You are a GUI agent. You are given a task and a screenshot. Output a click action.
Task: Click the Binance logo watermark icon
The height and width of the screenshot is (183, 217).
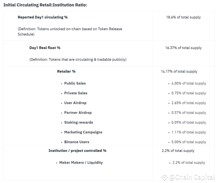click(164, 178)
